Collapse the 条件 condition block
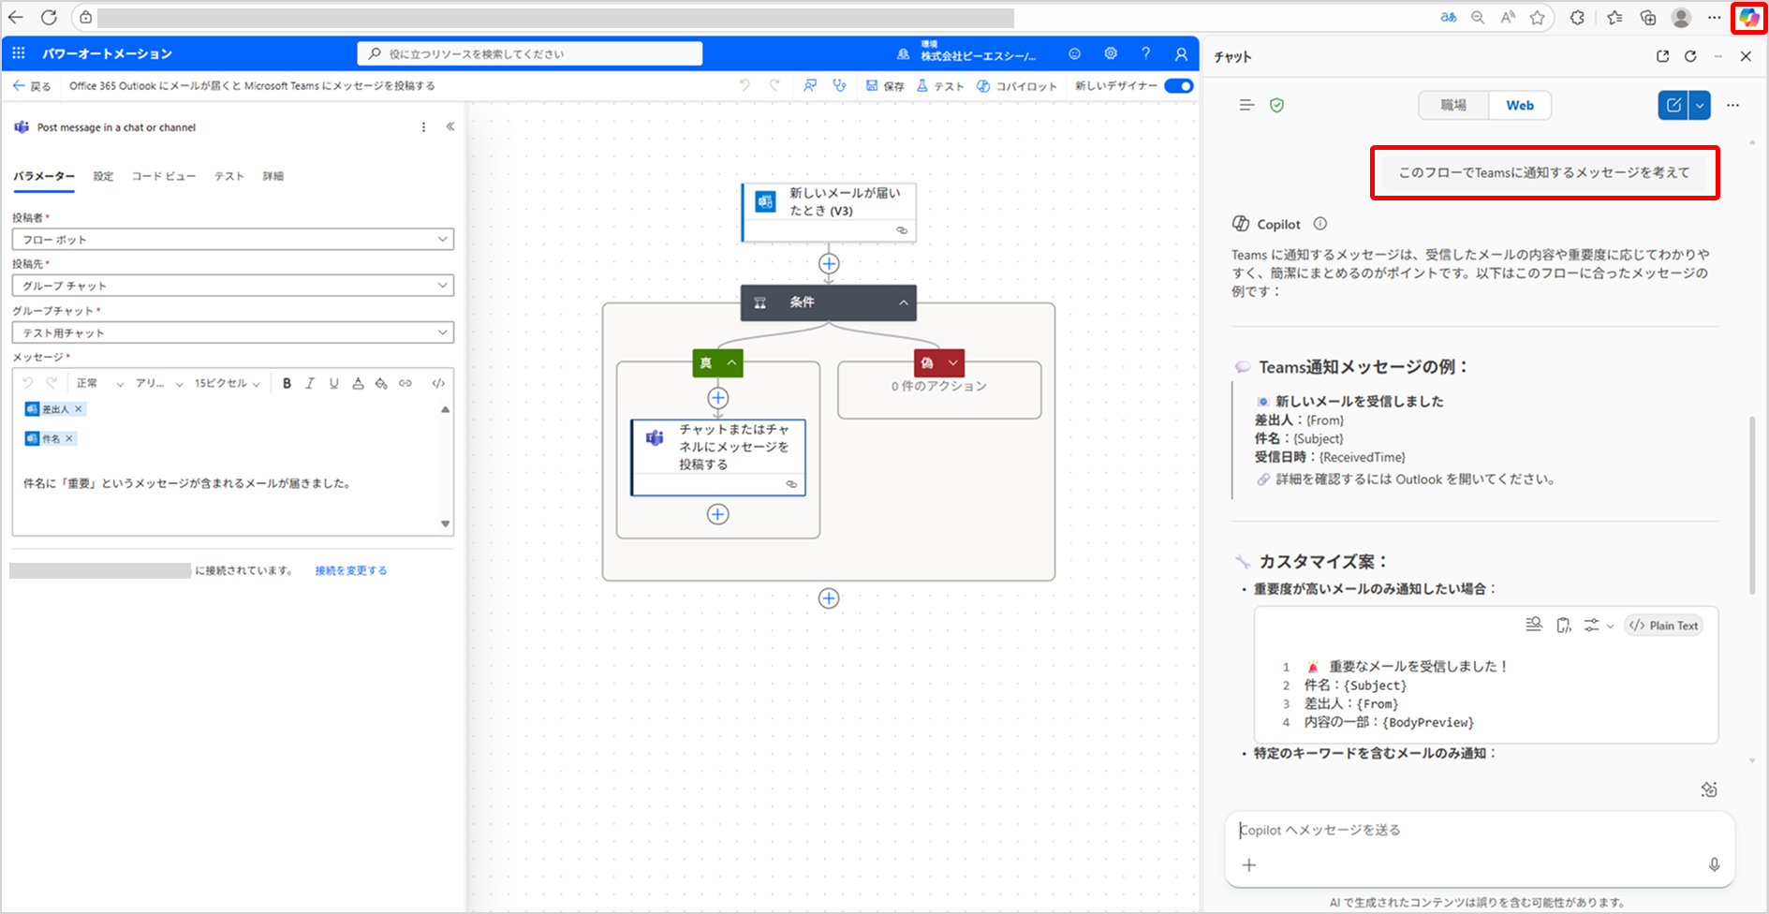 (903, 302)
